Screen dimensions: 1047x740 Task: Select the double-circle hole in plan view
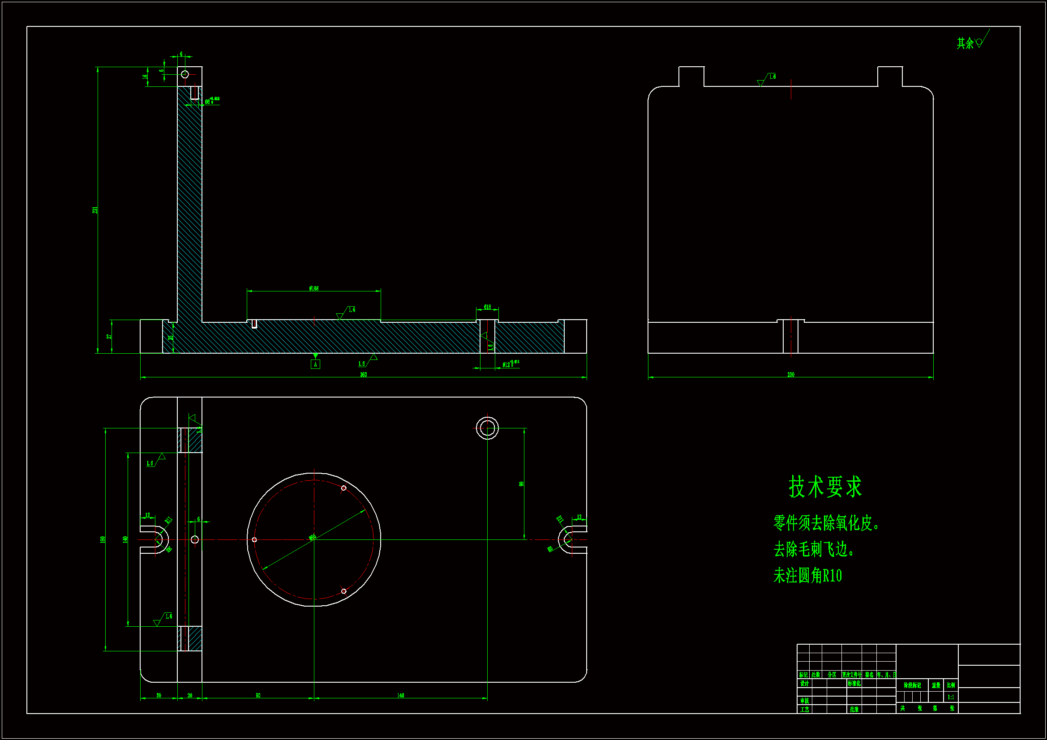click(487, 428)
